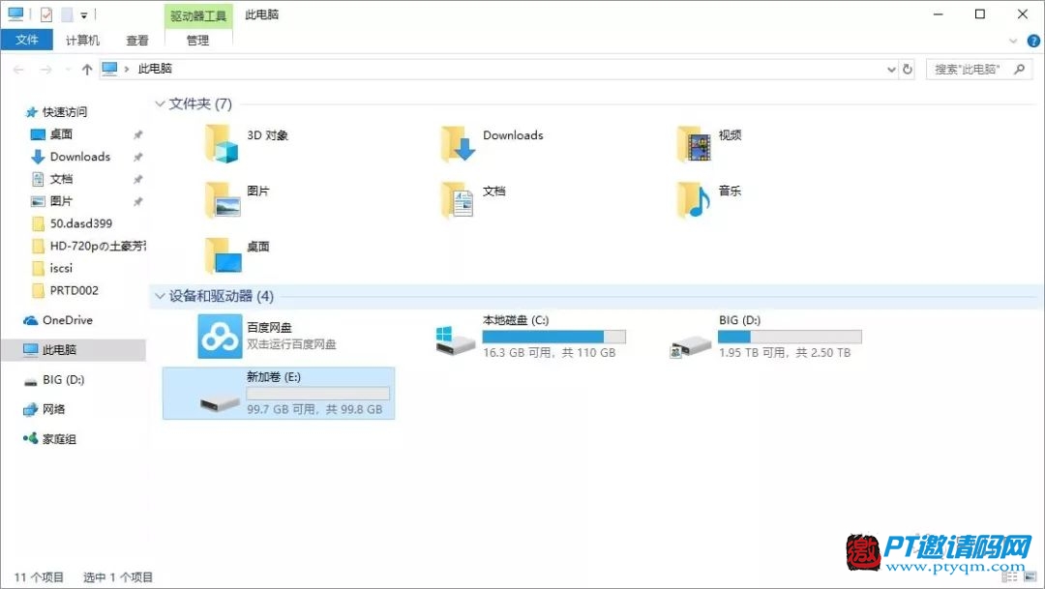Image resolution: width=1045 pixels, height=589 pixels.
Task: Open the Downloads folder in main pane
Action: click(458, 144)
